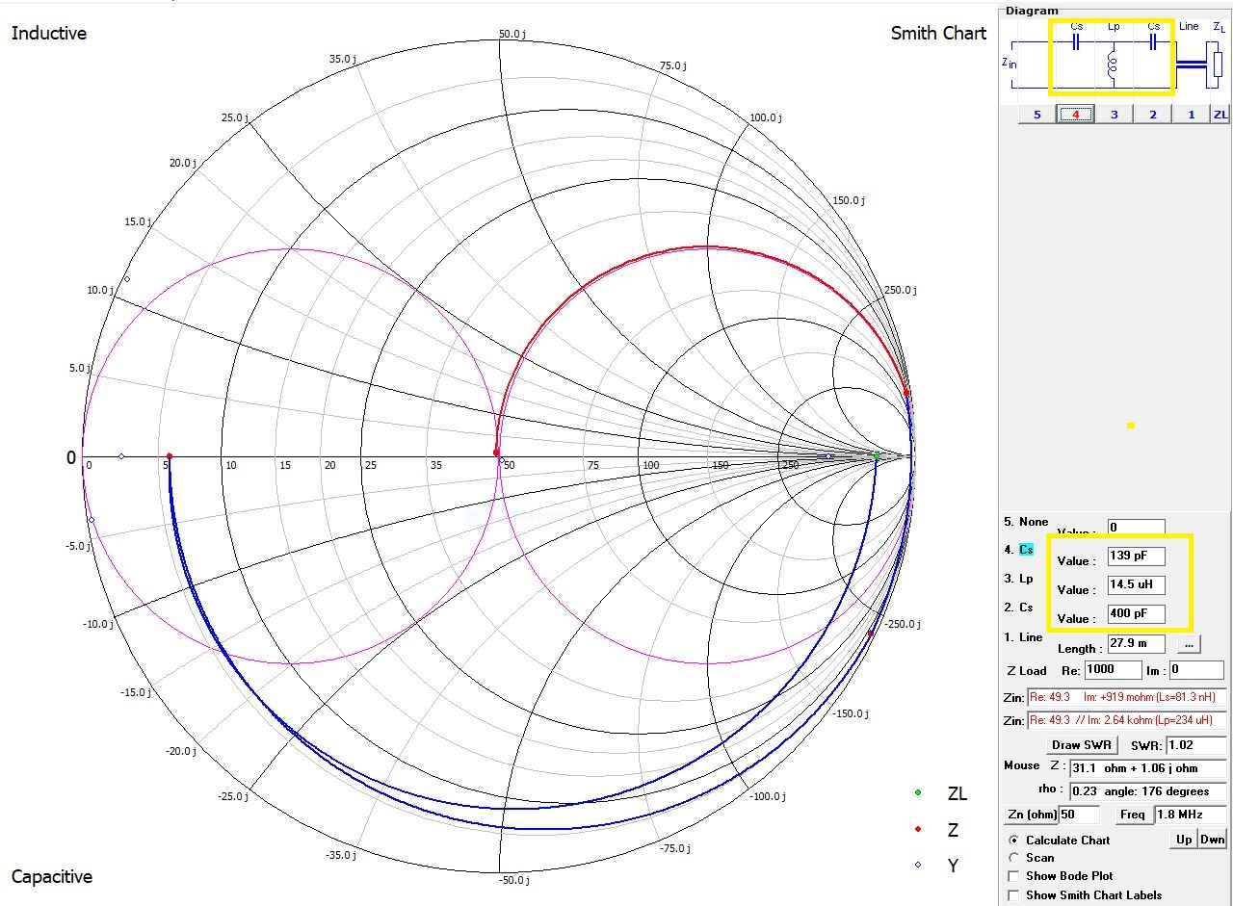Click the Draw SWR button

(x=1082, y=745)
